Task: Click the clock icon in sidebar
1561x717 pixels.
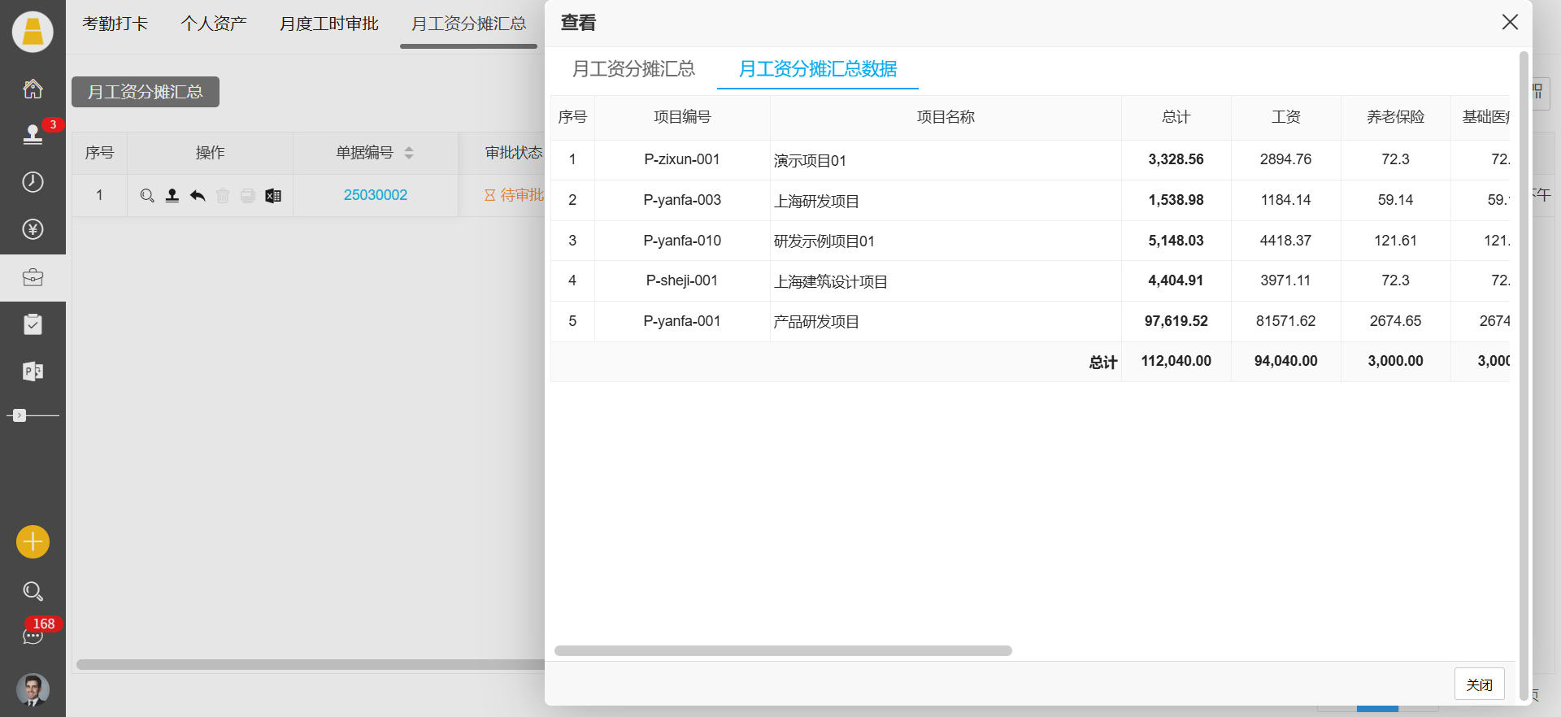Action: [33, 182]
